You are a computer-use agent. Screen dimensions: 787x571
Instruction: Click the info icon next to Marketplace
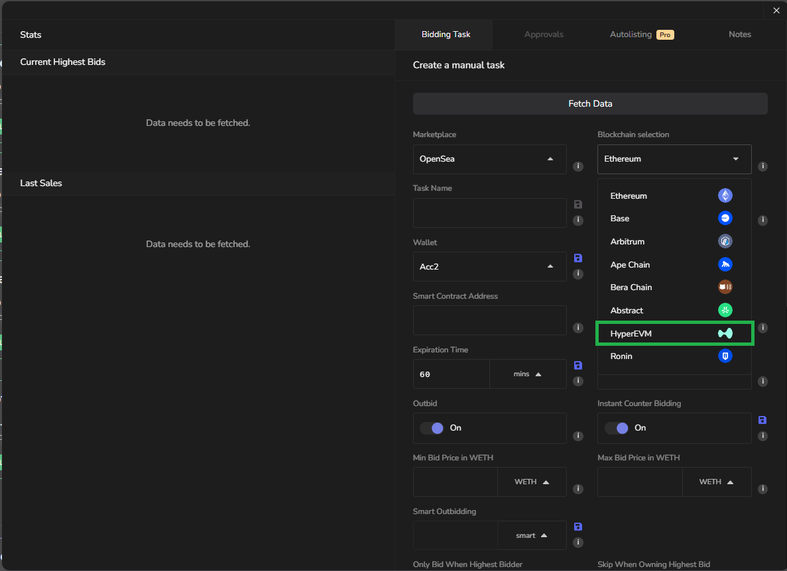pyautogui.click(x=578, y=166)
